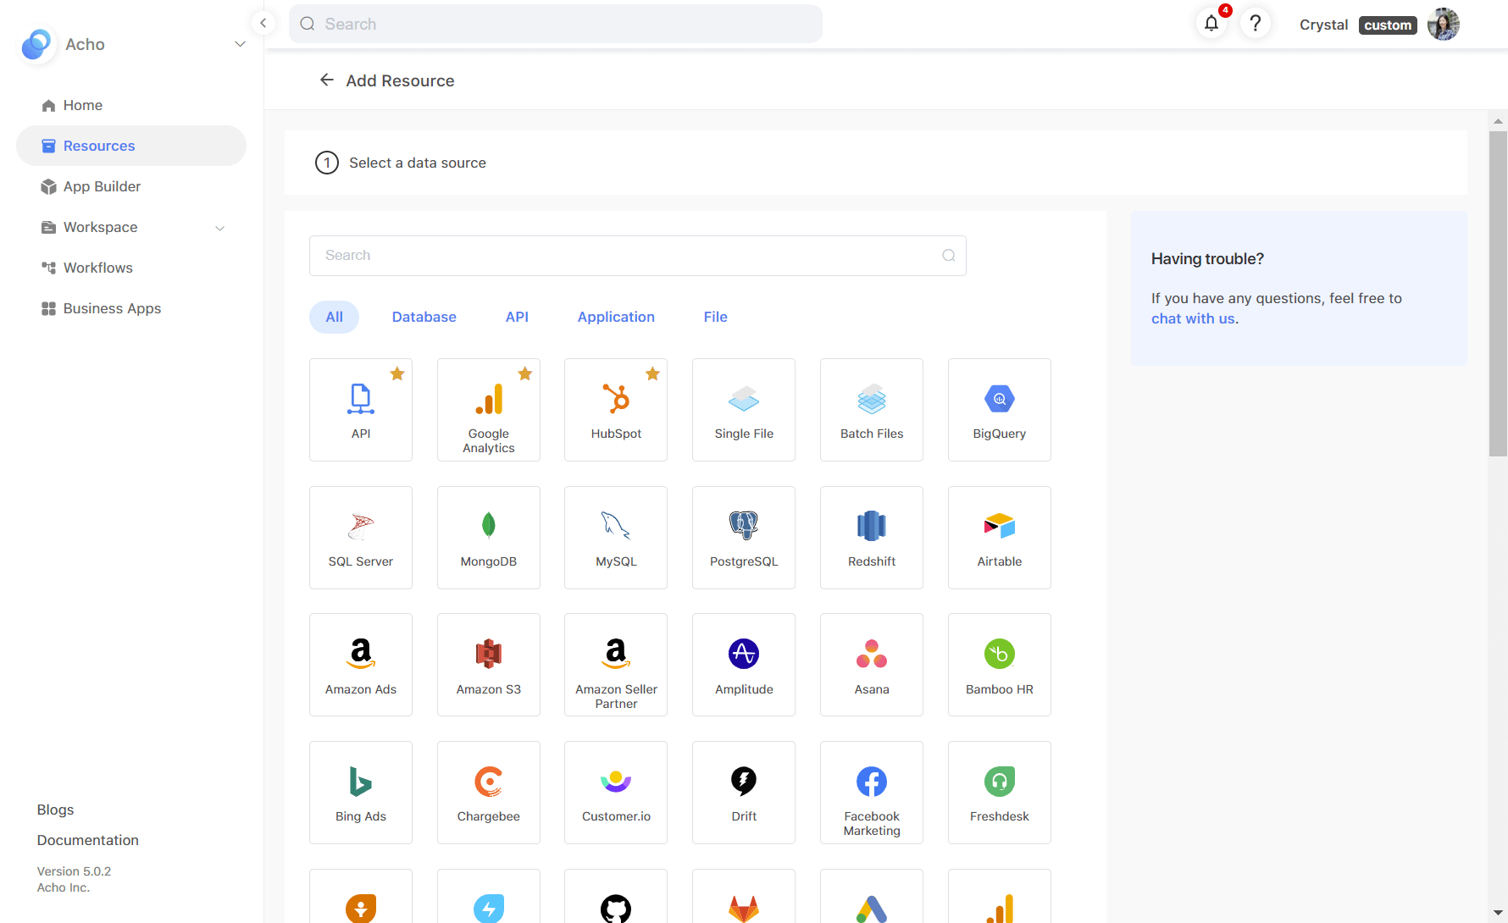Open Workflows in sidebar

click(x=131, y=268)
